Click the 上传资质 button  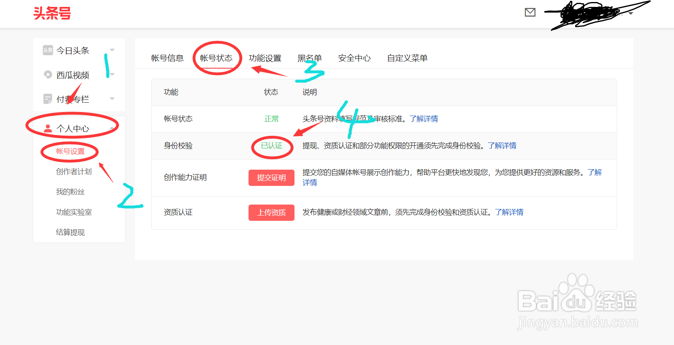point(271,213)
